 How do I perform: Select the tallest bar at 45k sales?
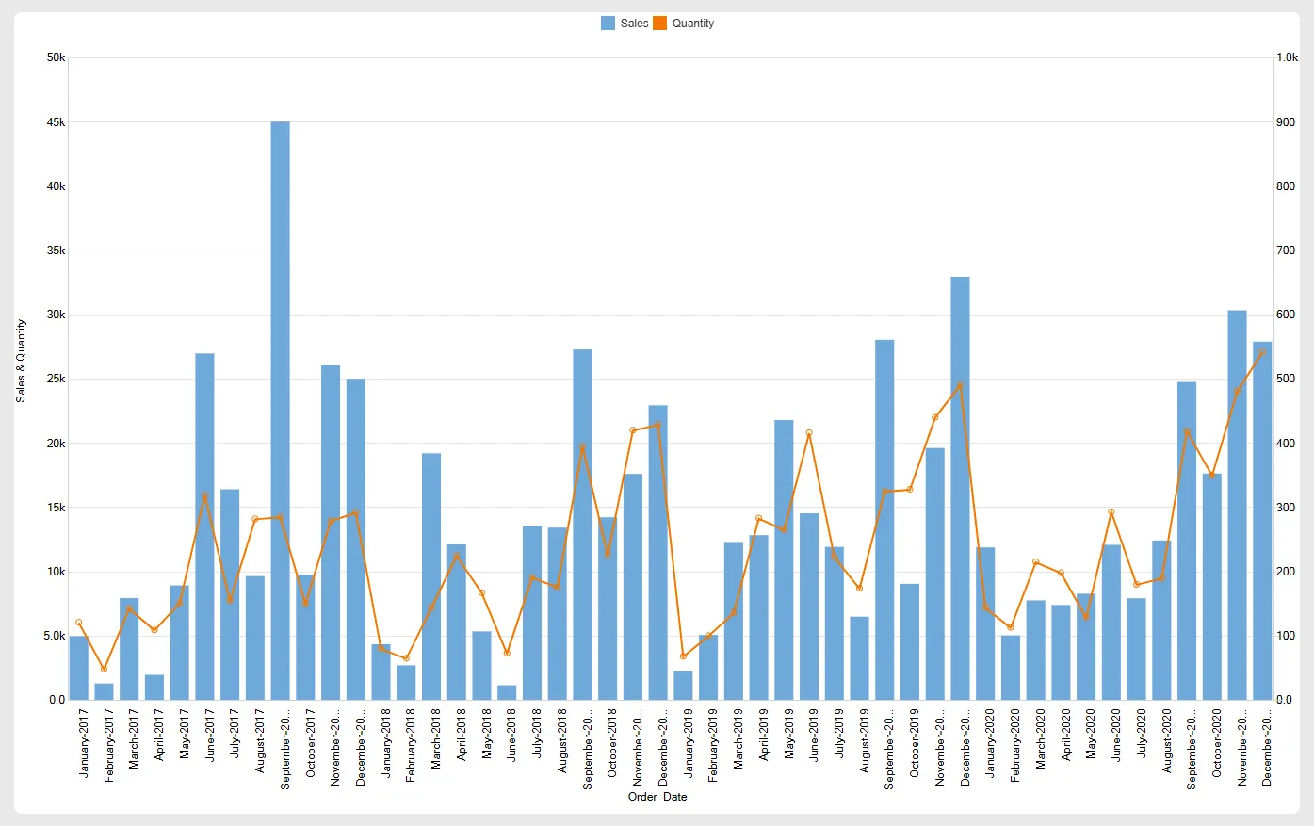pos(281,410)
